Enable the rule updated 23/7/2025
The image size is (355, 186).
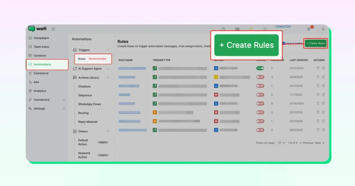pyautogui.click(x=260, y=86)
